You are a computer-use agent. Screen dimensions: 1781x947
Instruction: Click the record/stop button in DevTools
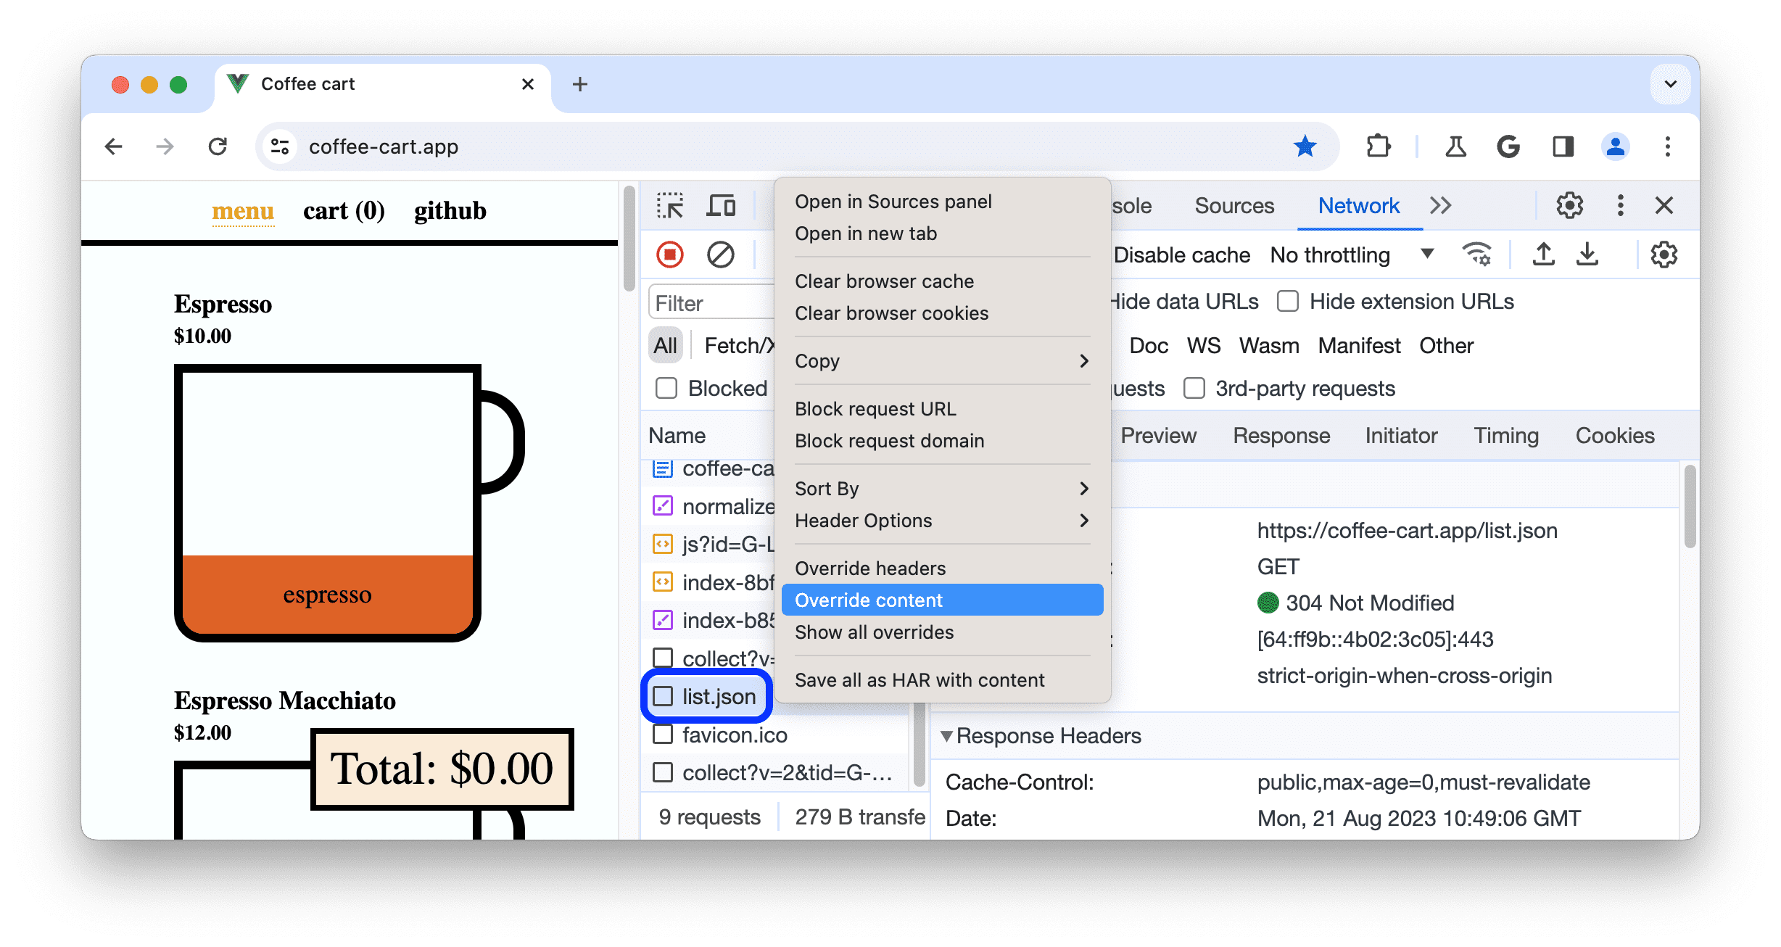coord(672,255)
